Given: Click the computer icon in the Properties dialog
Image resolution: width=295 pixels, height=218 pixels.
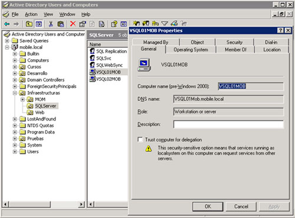Looking at the screenshot, I should click(144, 65).
